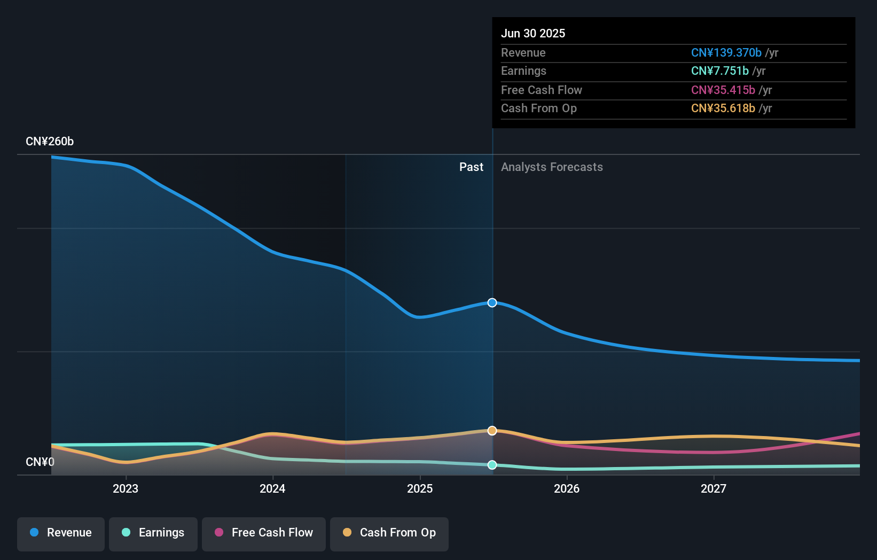Switch to Analysts Forecasts section
Viewport: 877px width, 560px height.
tap(552, 167)
